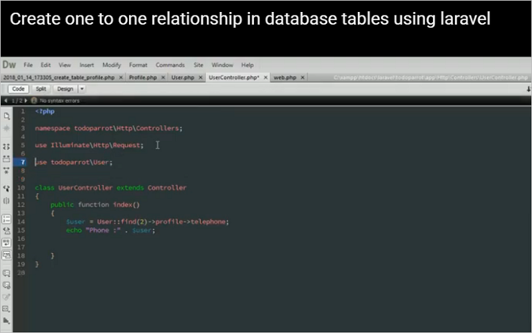Open the Commands menu
This screenshot has height=333, width=532.
170,65
